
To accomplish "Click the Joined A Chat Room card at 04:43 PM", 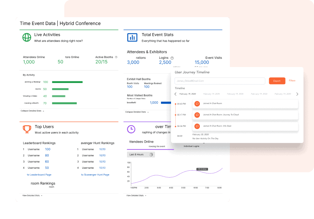I will [x=245, y=104].
